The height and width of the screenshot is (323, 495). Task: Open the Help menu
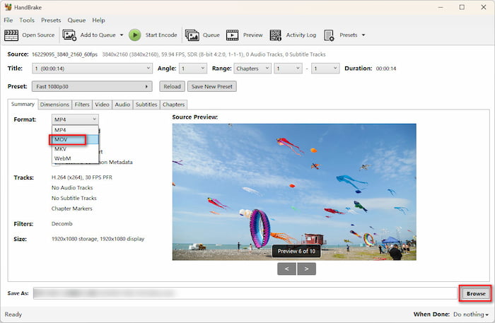tap(98, 20)
